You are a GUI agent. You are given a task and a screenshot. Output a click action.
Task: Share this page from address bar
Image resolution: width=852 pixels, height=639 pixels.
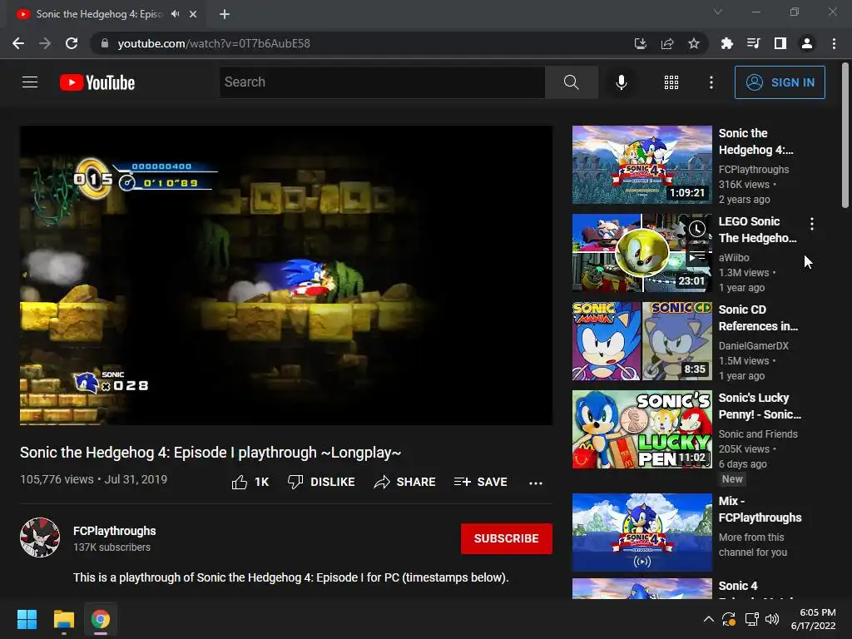(x=667, y=43)
